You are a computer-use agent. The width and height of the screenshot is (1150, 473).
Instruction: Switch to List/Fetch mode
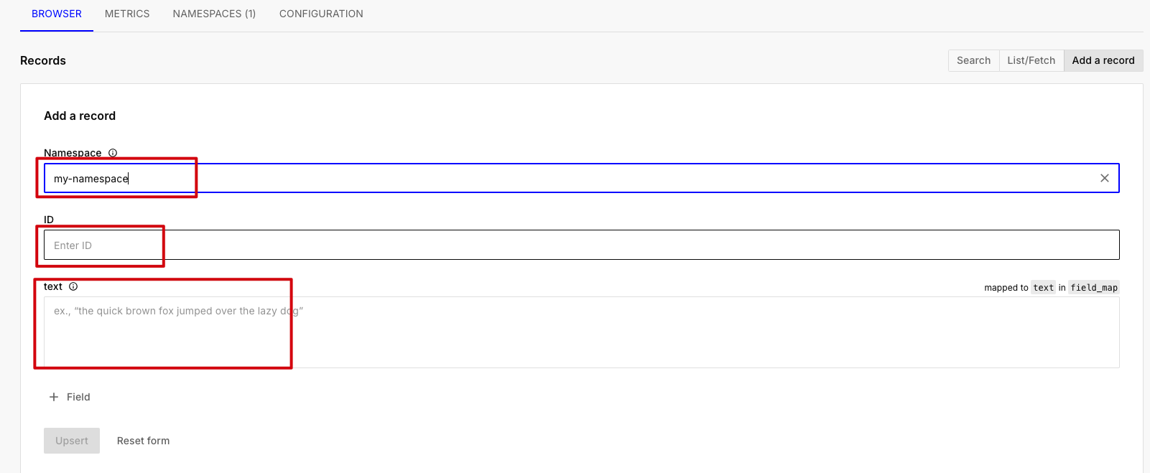tap(1031, 60)
